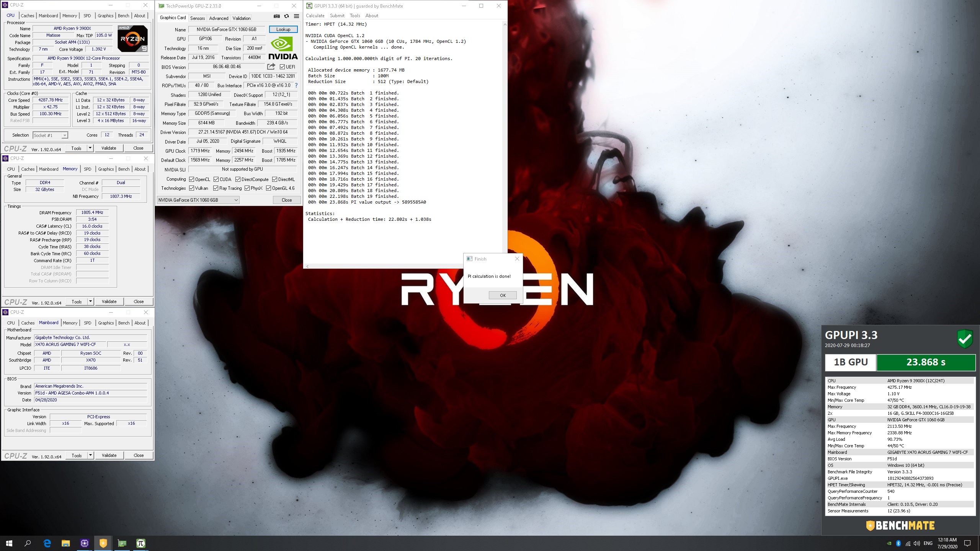The height and width of the screenshot is (551, 980).
Task: Open the GPU-Z hamburger menu
Action: coord(296,16)
